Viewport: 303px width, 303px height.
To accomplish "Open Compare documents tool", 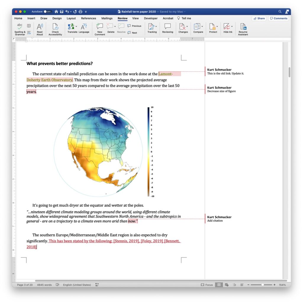I will pyautogui.click(x=197, y=28).
